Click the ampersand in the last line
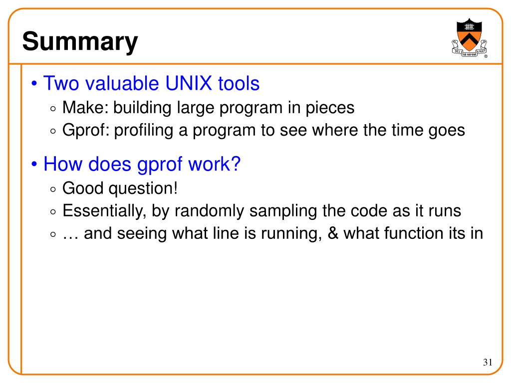The image size is (511, 383). pos(332,233)
